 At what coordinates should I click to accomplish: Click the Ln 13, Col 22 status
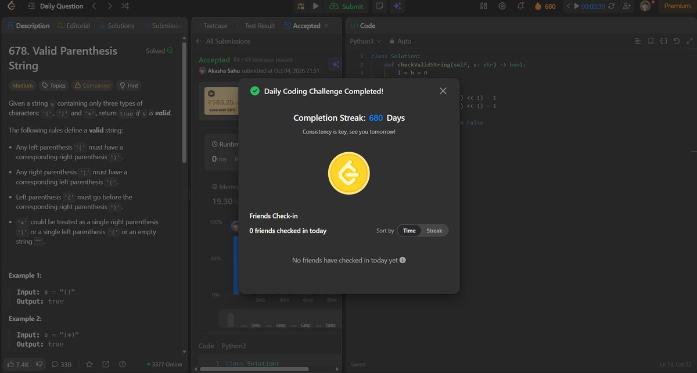click(674, 364)
